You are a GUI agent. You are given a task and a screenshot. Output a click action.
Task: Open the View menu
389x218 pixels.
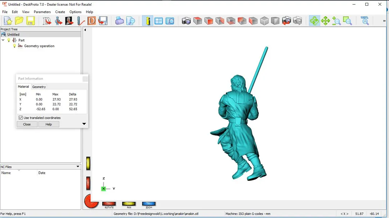(26, 12)
